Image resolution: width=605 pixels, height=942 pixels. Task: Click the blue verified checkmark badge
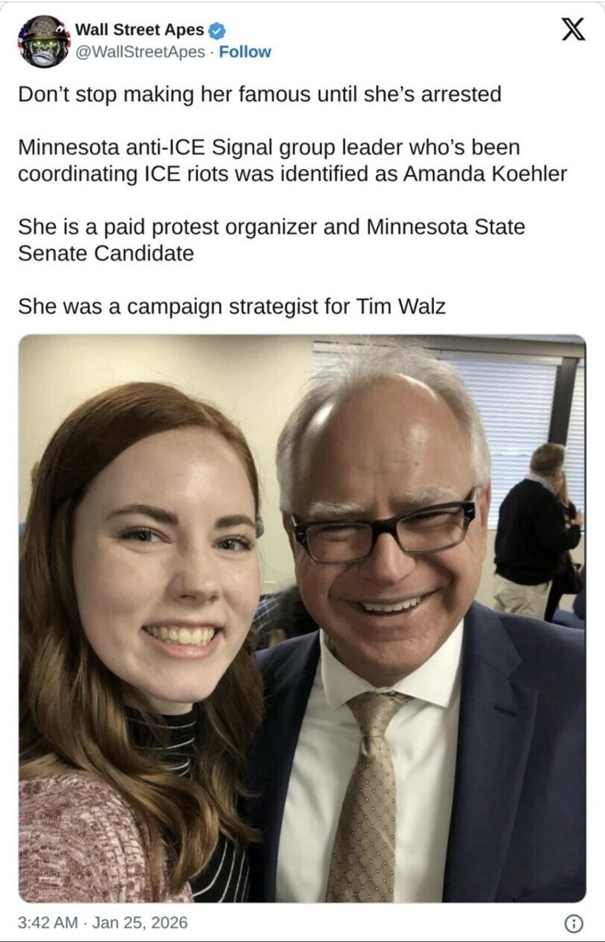click(x=217, y=30)
